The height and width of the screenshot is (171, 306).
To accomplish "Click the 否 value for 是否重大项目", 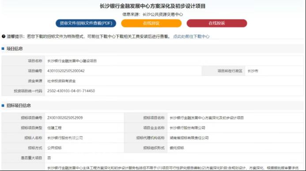I will click(49, 158).
